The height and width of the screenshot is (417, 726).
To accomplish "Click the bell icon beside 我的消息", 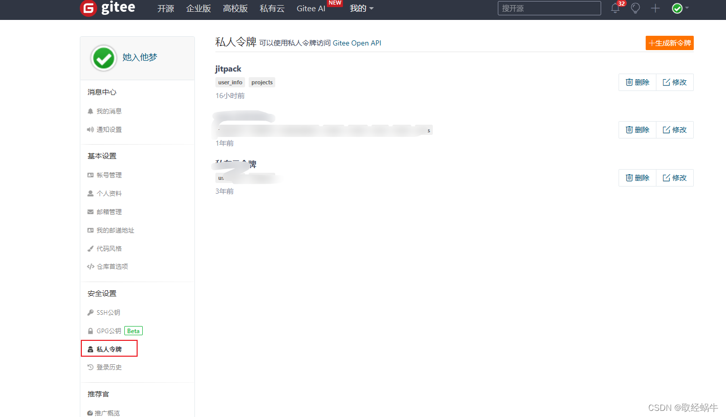I will (x=91, y=111).
